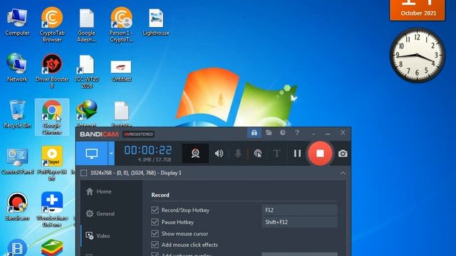Screen dimensions: 456x256
Task: Open the General settings tab
Action: [x=100, y=213]
